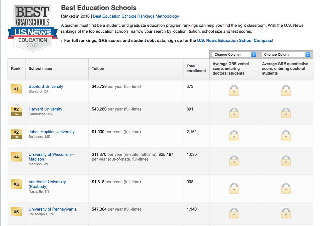The width and height of the screenshot is (320, 226).
Task: Click the Best Grad Schools Education badge
Action: click(32, 28)
